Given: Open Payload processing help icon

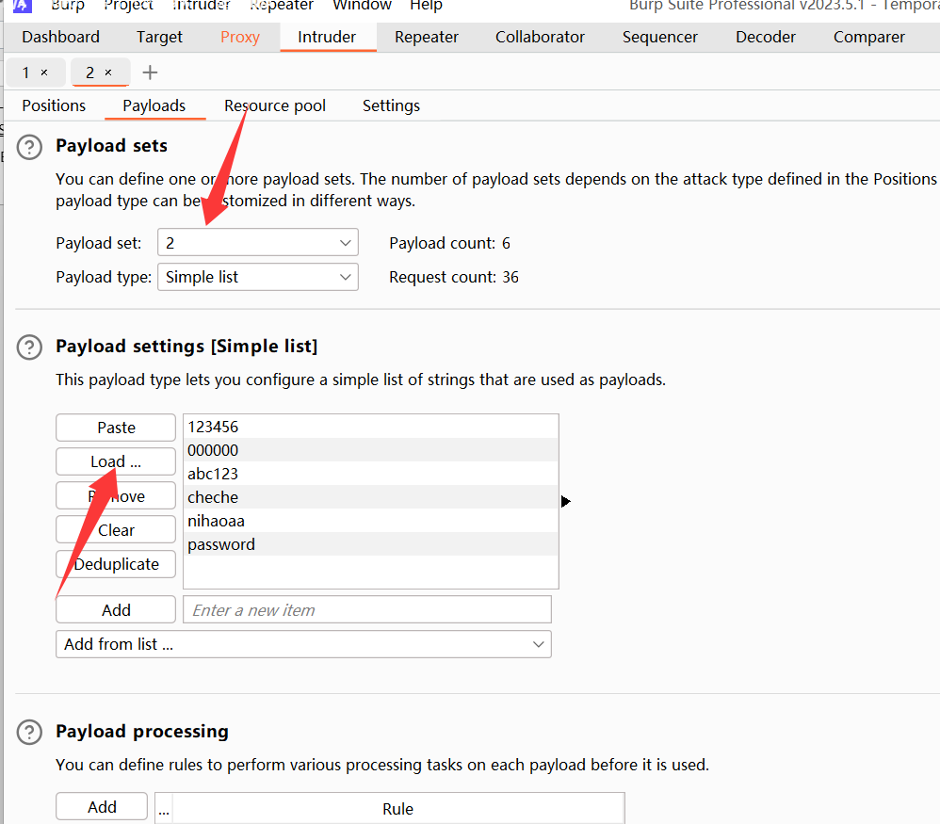Looking at the screenshot, I should pos(29,732).
